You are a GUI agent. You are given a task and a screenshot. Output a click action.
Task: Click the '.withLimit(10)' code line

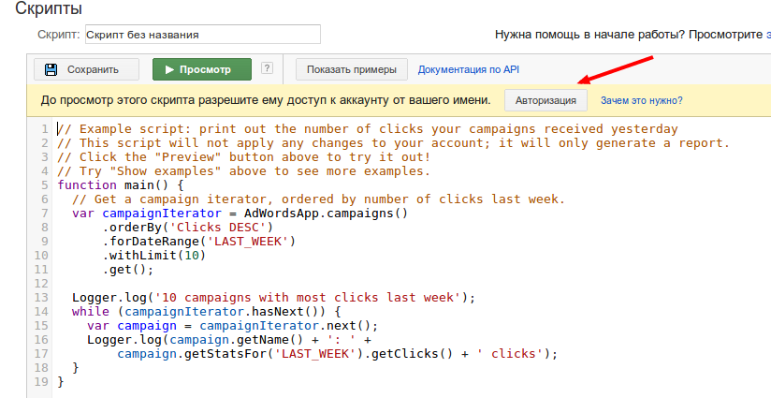153,255
